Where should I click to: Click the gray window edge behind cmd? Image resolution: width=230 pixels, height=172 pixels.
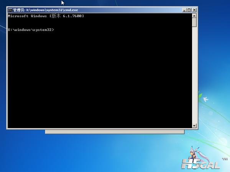(115, 132)
